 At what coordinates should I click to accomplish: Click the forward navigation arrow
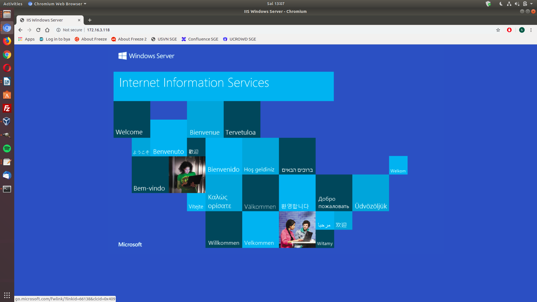pyautogui.click(x=29, y=30)
